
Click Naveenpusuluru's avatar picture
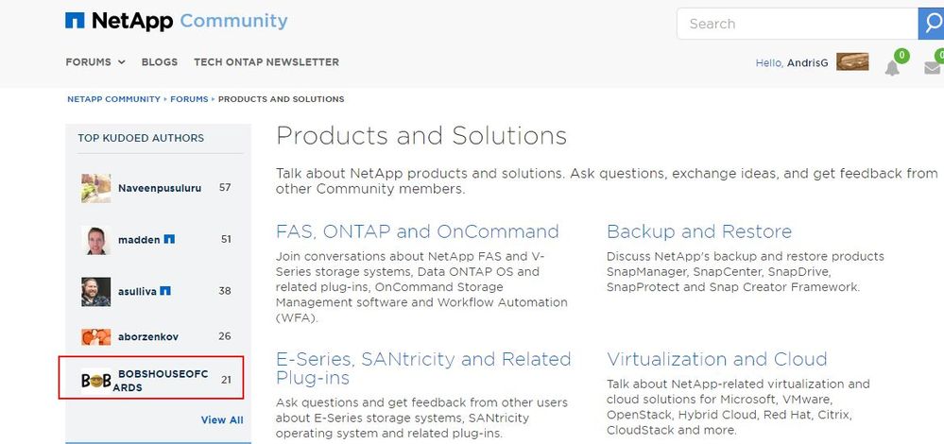coord(95,188)
